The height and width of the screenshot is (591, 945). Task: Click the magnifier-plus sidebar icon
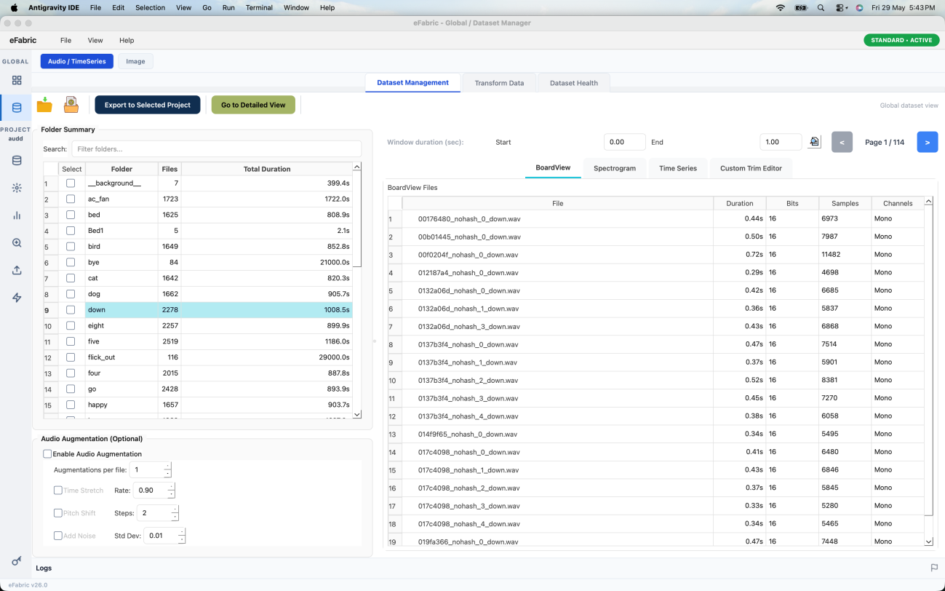[17, 243]
